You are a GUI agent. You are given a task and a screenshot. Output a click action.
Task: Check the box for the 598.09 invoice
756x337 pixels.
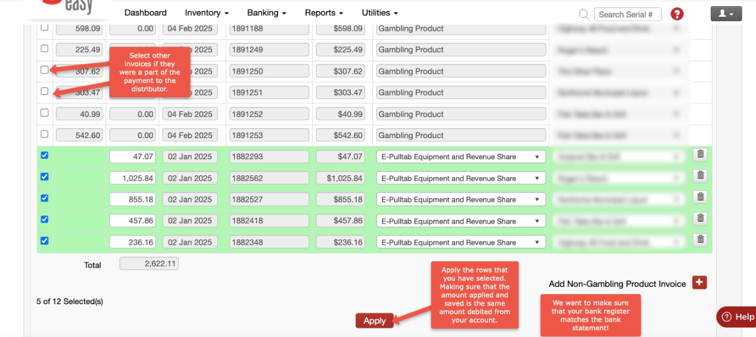point(44,27)
